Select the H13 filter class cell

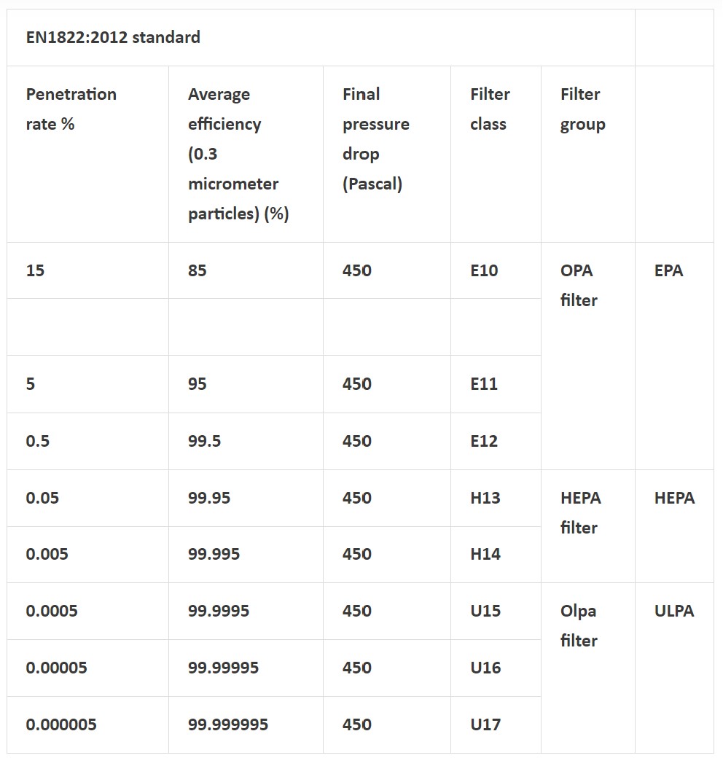(x=485, y=498)
